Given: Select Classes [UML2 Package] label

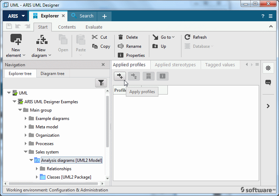Looking at the screenshot, I should pyautogui.click(x=69, y=177).
